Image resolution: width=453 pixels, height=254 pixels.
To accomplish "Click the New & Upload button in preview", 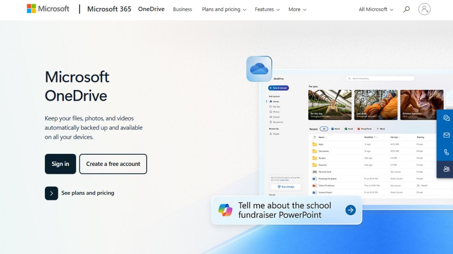I will [x=278, y=88].
